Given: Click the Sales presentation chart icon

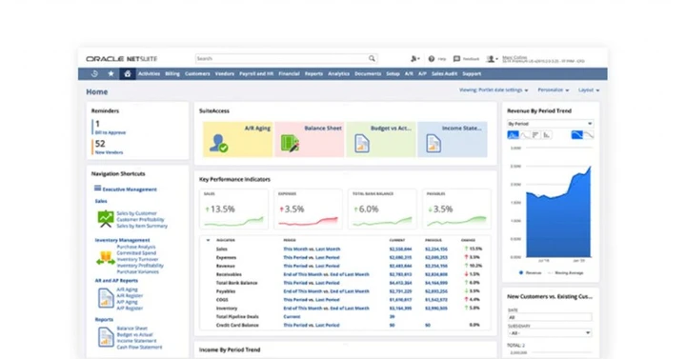Looking at the screenshot, I should (x=106, y=219).
